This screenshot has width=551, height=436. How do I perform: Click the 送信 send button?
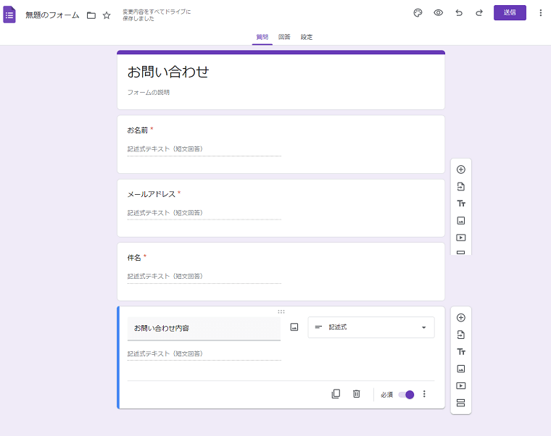pyautogui.click(x=510, y=12)
